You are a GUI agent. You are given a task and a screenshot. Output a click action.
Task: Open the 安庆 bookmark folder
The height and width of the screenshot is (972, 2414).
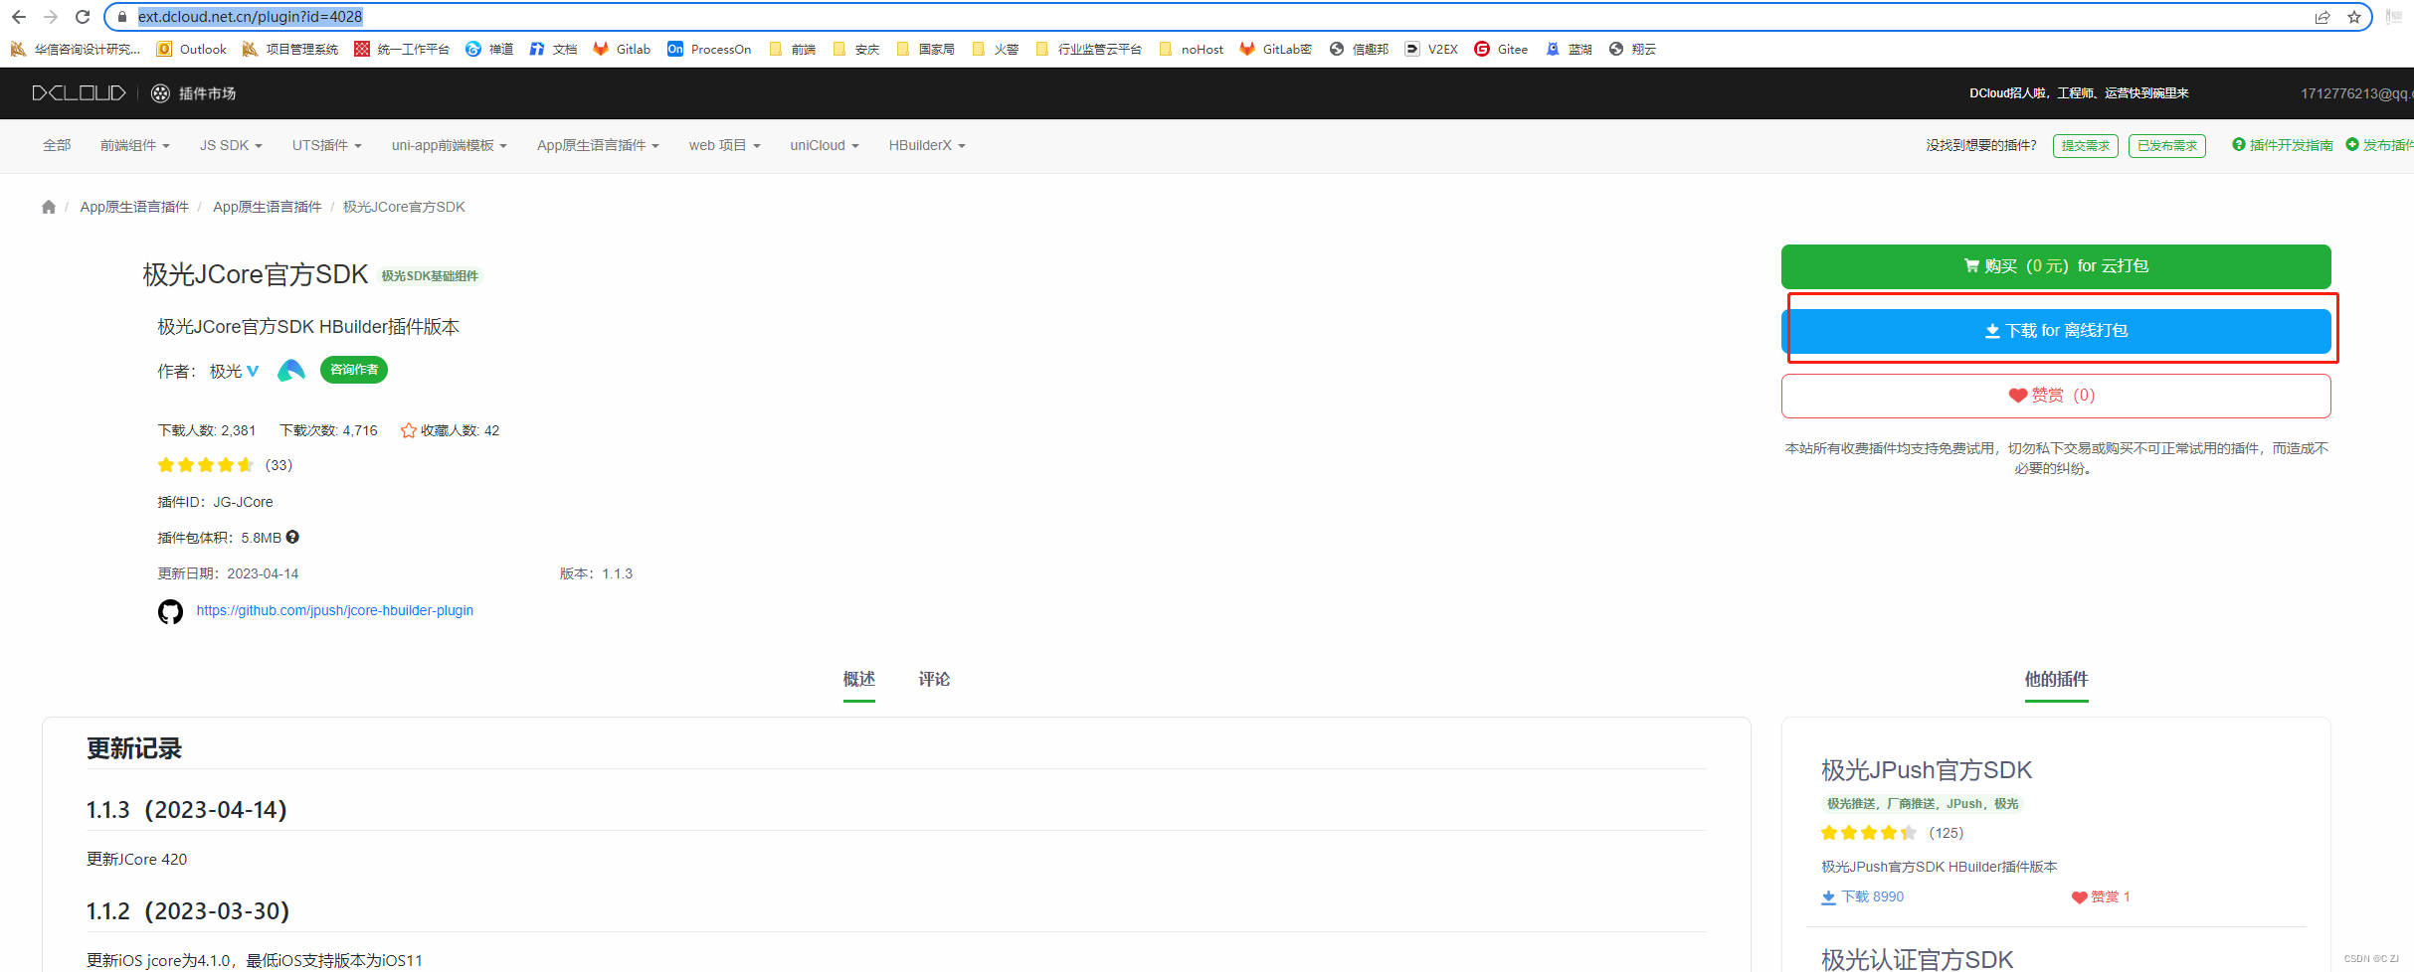click(x=855, y=49)
